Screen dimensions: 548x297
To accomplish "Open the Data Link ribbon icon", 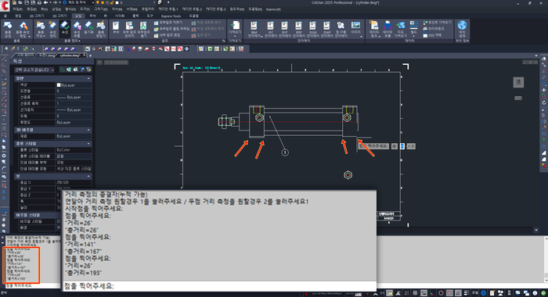I will pos(374,30).
